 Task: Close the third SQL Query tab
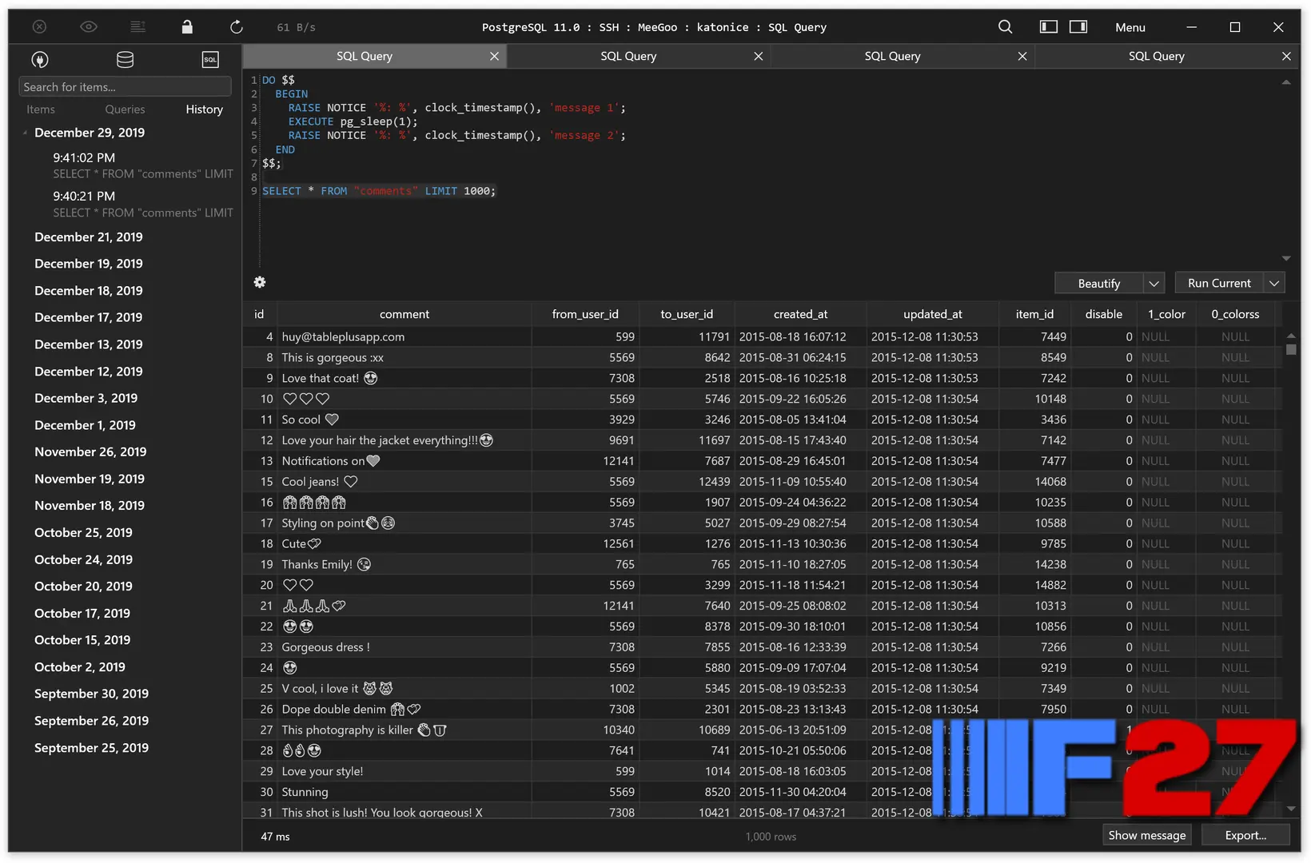(1022, 56)
